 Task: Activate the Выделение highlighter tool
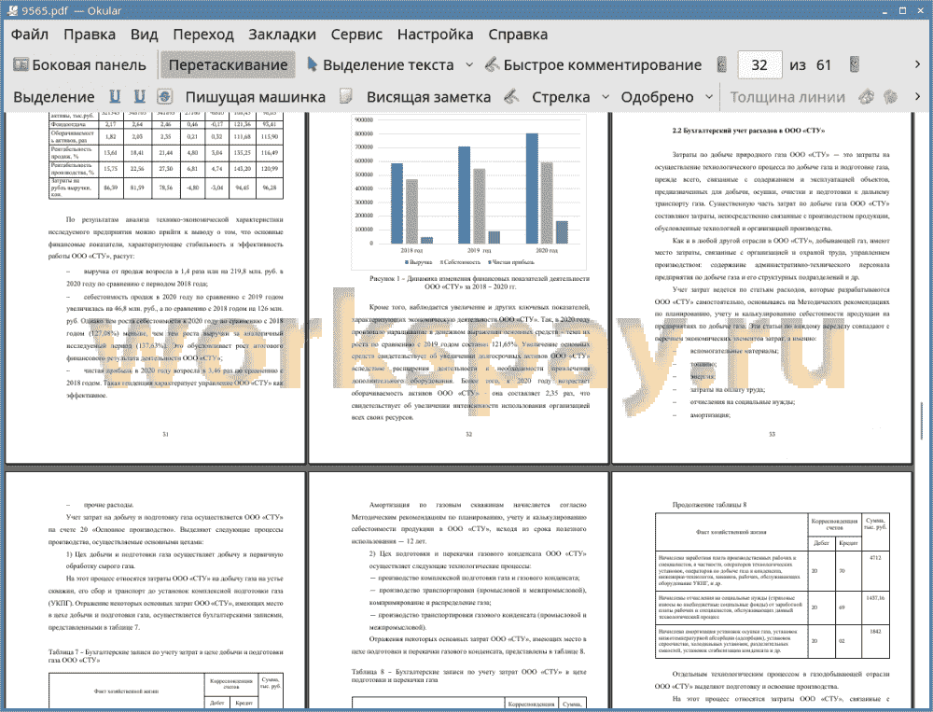[53, 96]
